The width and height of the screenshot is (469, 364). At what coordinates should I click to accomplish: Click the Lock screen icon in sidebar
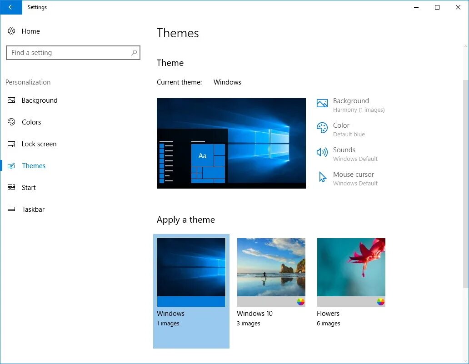(x=11, y=144)
